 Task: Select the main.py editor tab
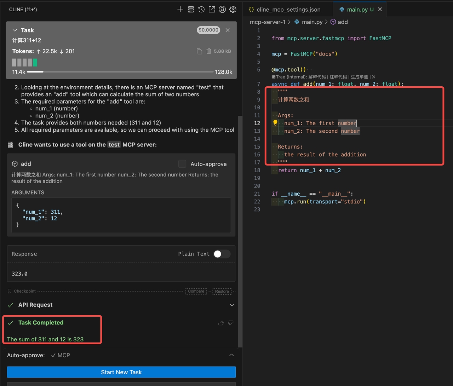click(x=357, y=10)
